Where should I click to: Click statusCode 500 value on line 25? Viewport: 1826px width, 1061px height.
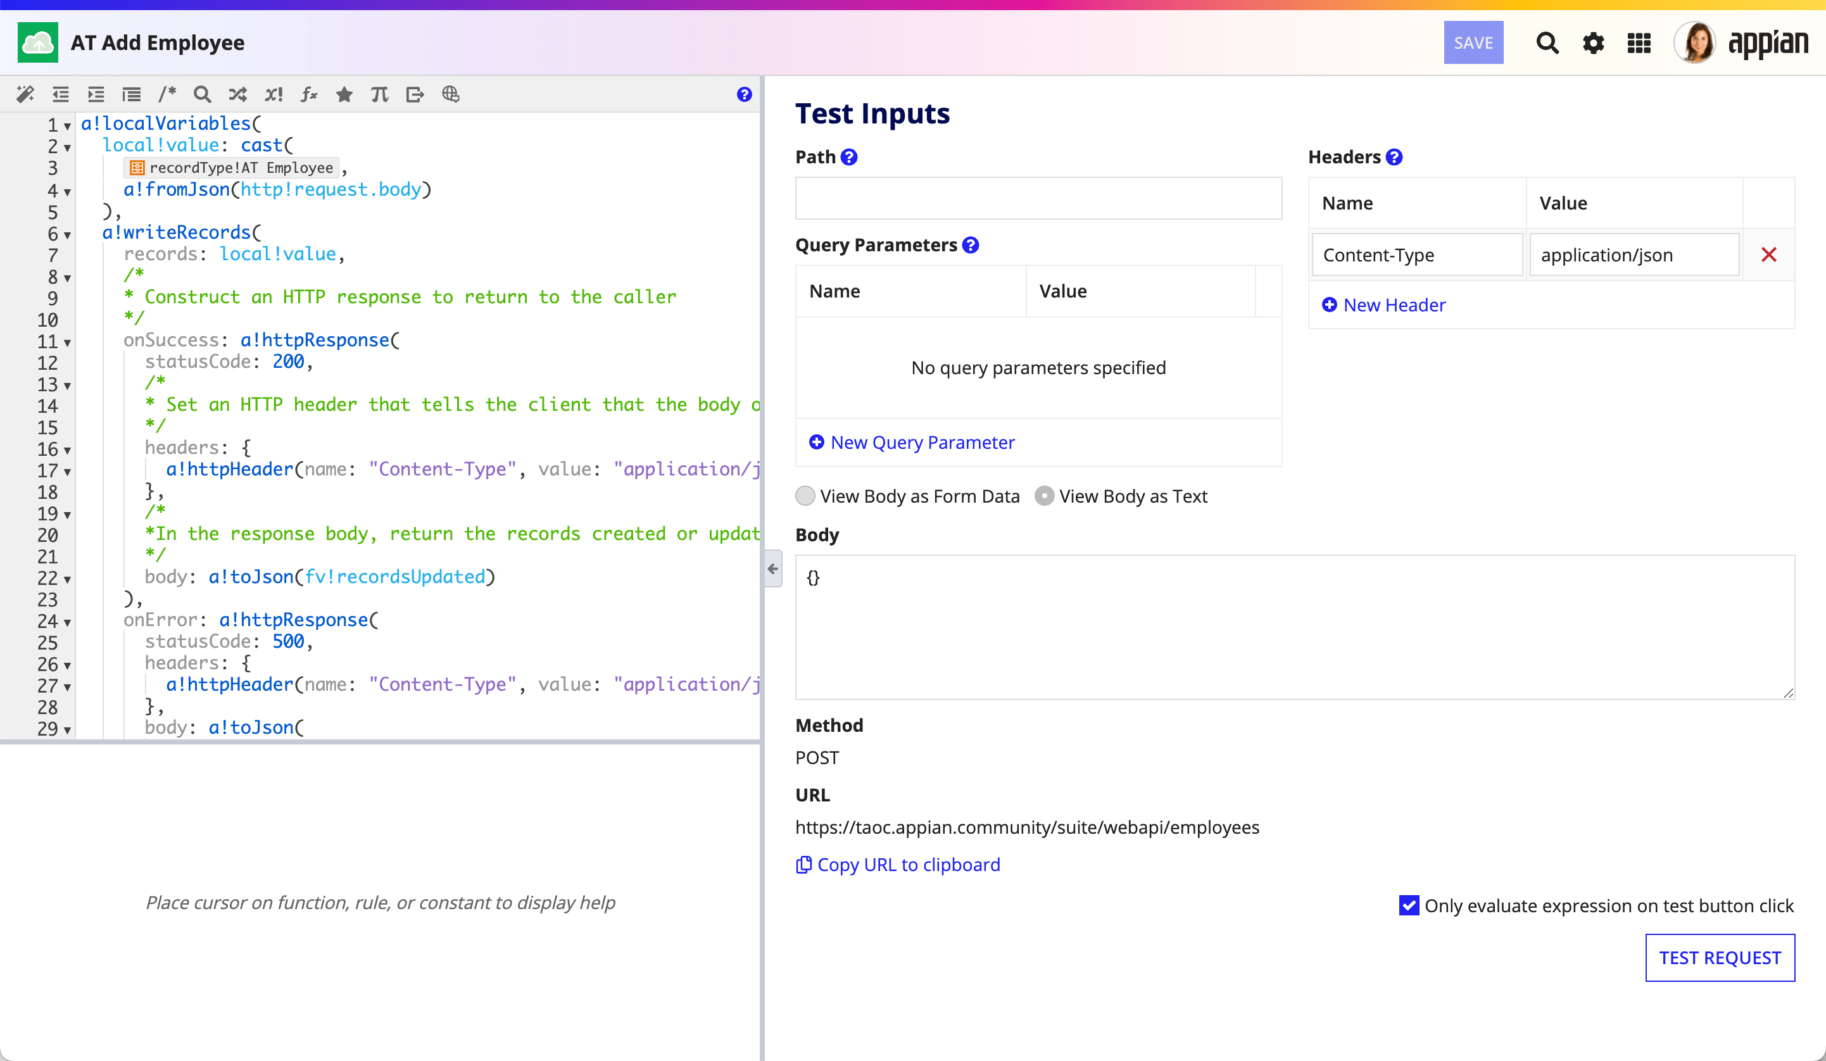click(287, 641)
